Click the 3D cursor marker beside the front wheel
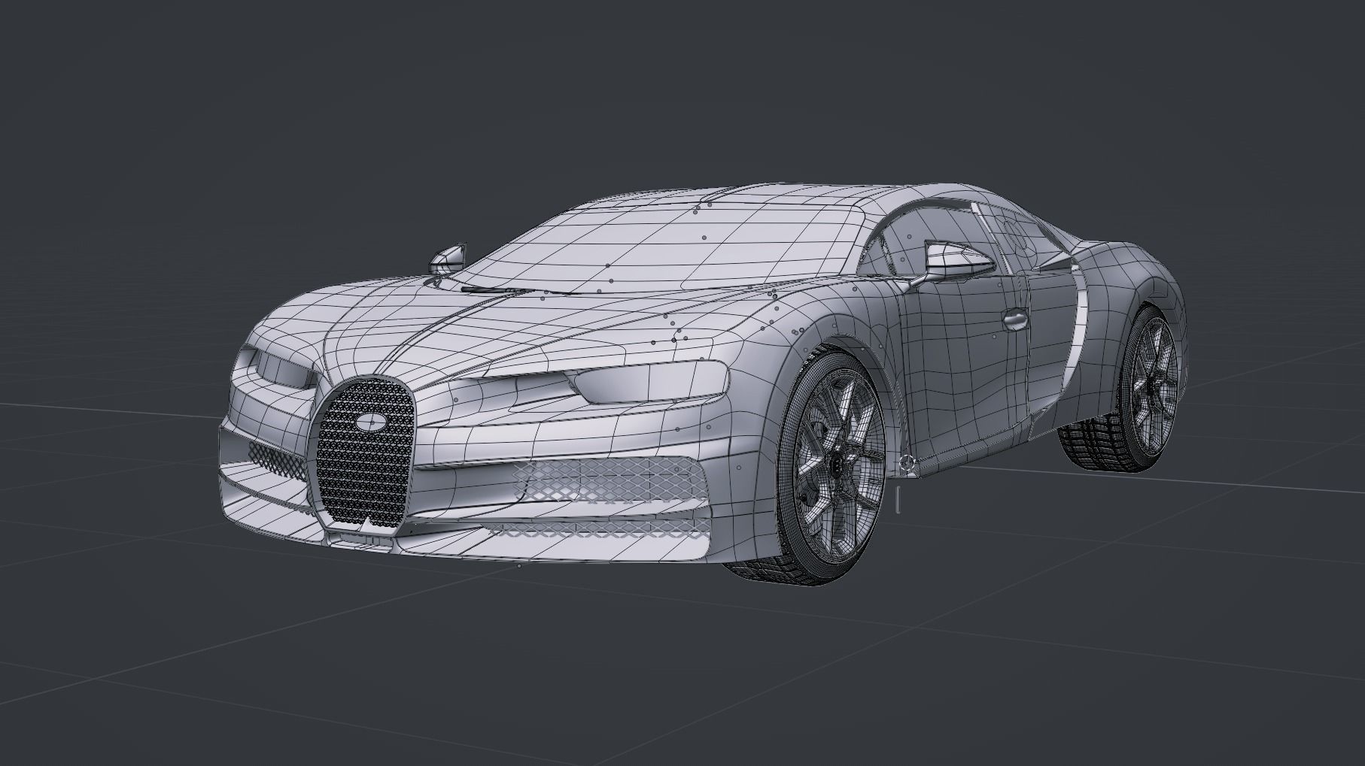 908,463
